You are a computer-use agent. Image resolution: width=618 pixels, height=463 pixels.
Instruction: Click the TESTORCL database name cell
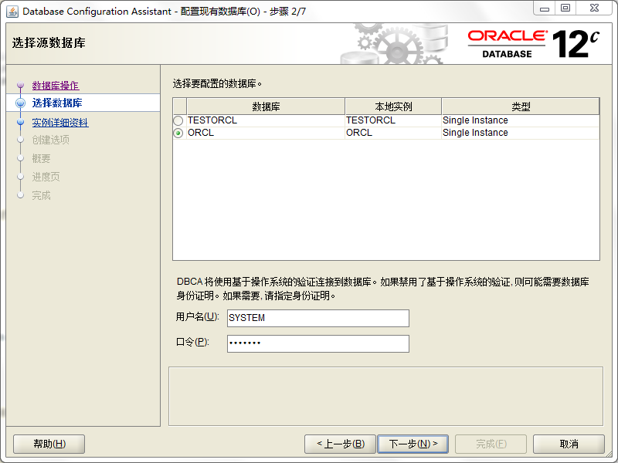266,120
